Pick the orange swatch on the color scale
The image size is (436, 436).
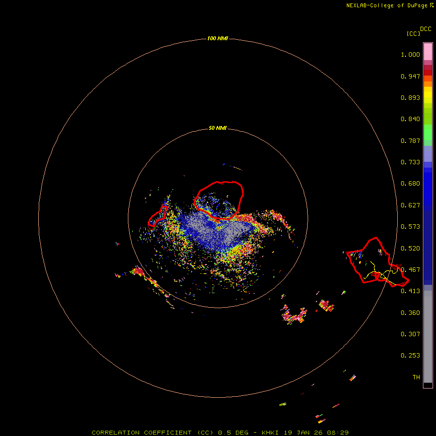coord(428,84)
